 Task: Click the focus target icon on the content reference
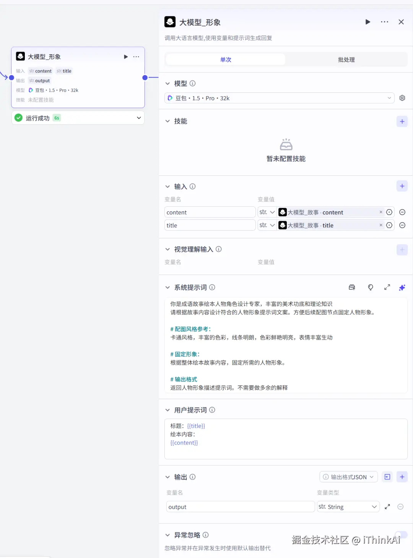coord(389,212)
